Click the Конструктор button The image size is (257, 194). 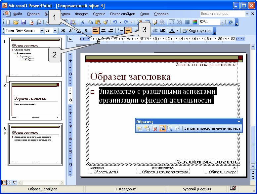pos(197,31)
